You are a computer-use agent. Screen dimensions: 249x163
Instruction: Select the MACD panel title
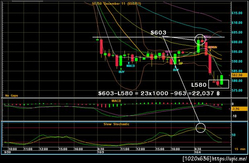116,101
